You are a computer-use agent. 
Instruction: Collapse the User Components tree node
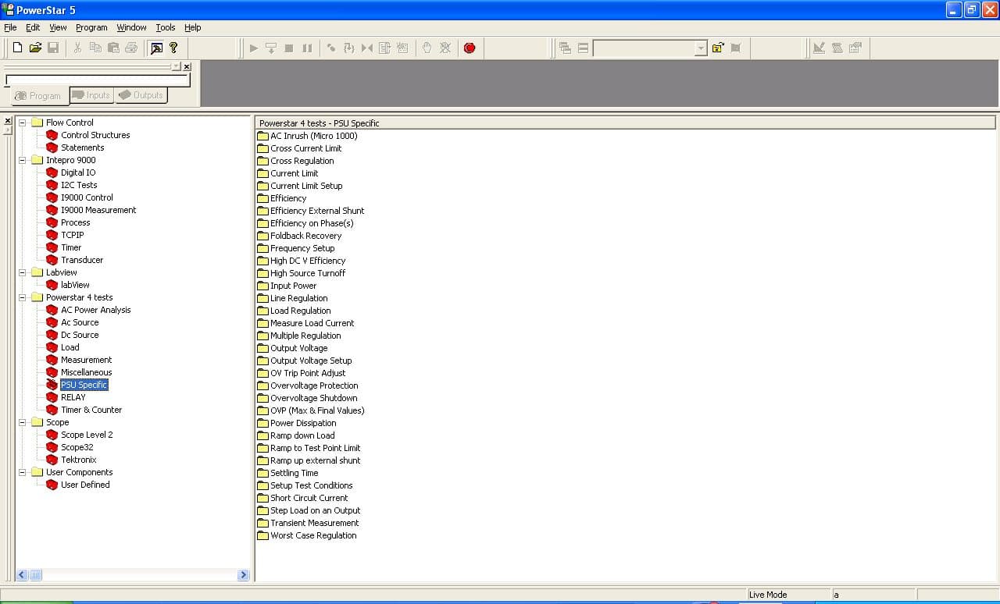[23, 472]
